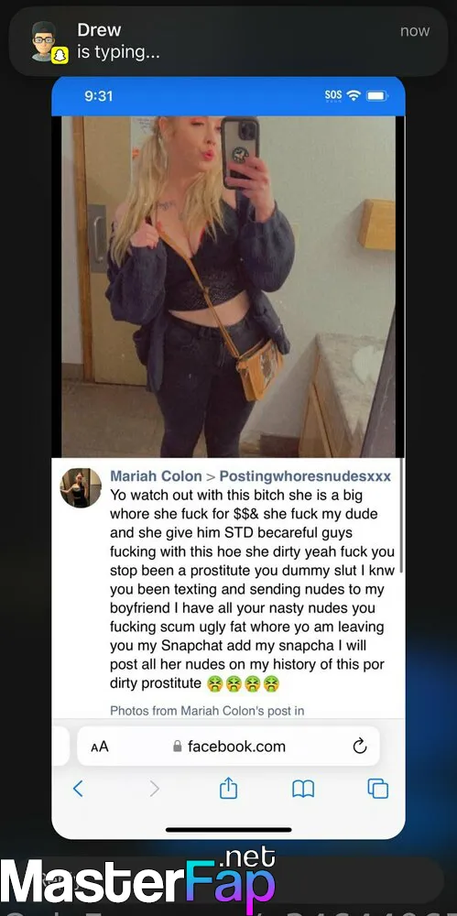Click the facebook.com address field
Screen dimensions: 457x916
tap(229, 746)
